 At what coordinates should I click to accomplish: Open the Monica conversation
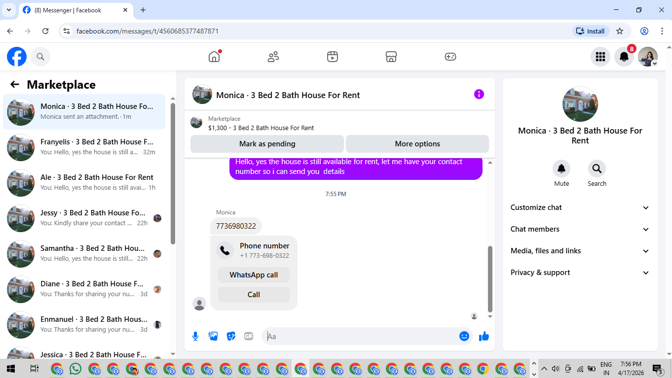click(x=84, y=112)
